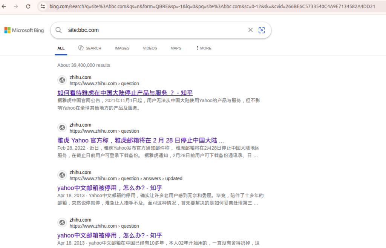Open the MAPS search tab
This screenshot has width=386, height=248.
pyautogui.click(x=176, y=48)
